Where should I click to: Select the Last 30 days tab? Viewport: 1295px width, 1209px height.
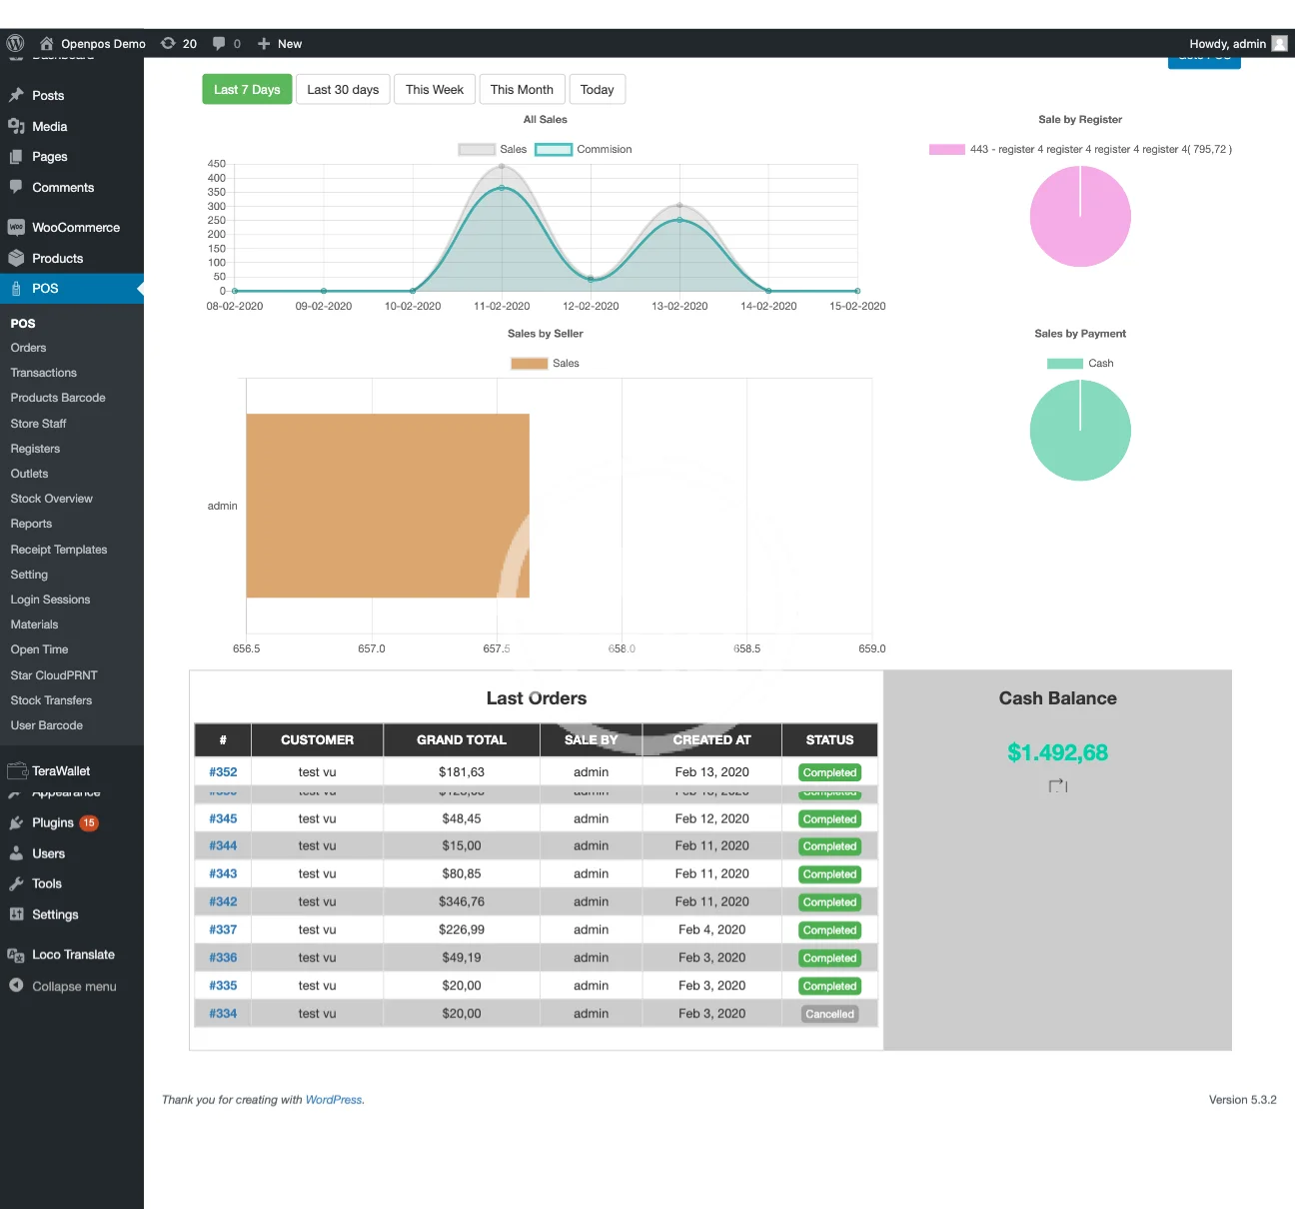pyautogui.click(x=343, y=90)
